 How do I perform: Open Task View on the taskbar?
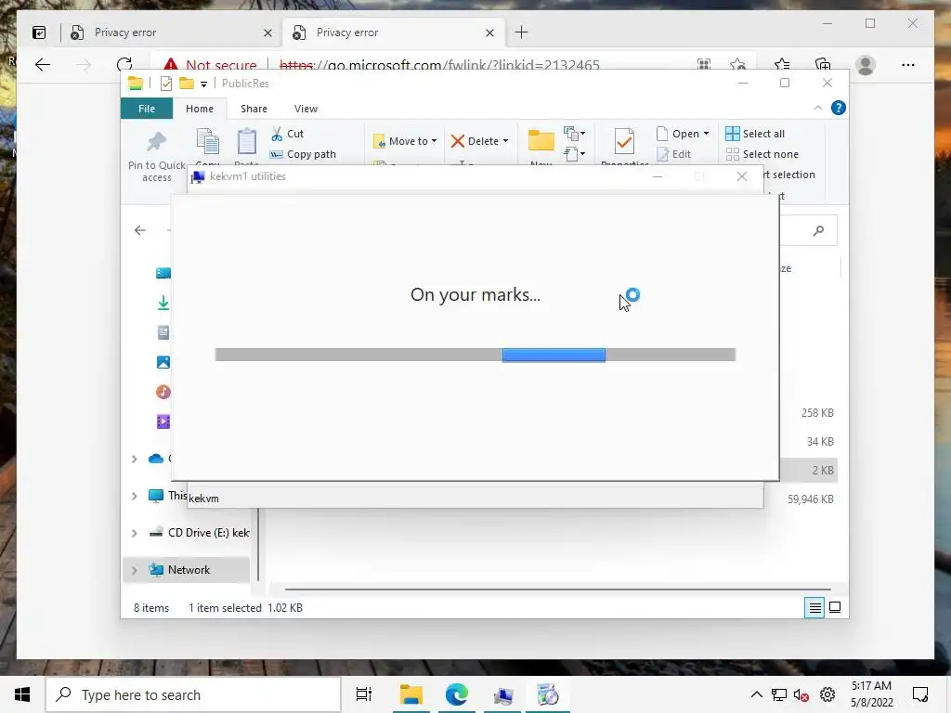(364, 694)
